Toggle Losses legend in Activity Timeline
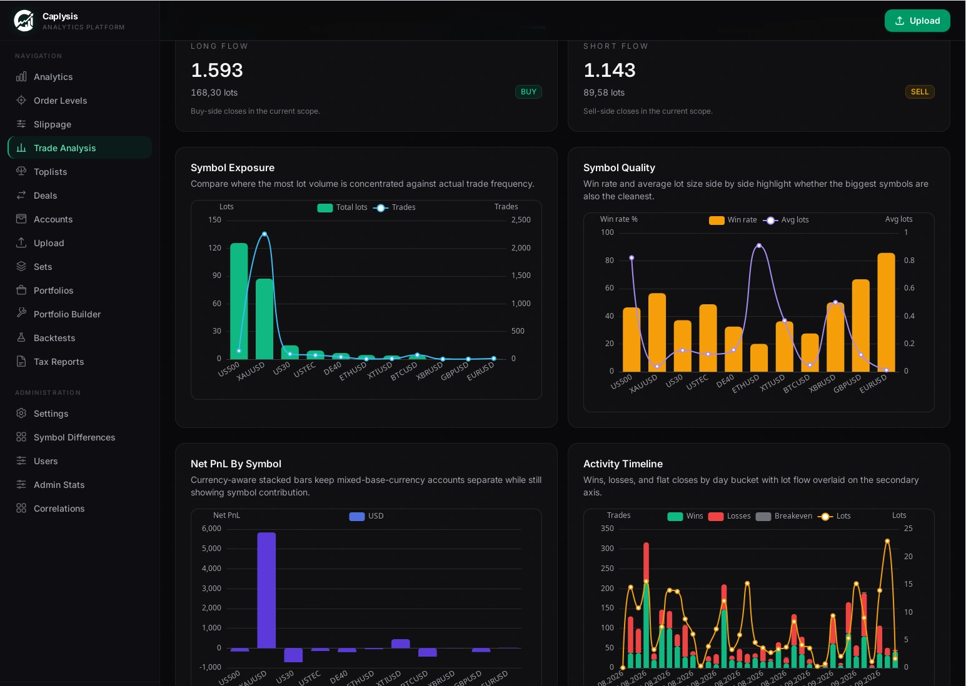The image size is (966, 686). point(729,516)
